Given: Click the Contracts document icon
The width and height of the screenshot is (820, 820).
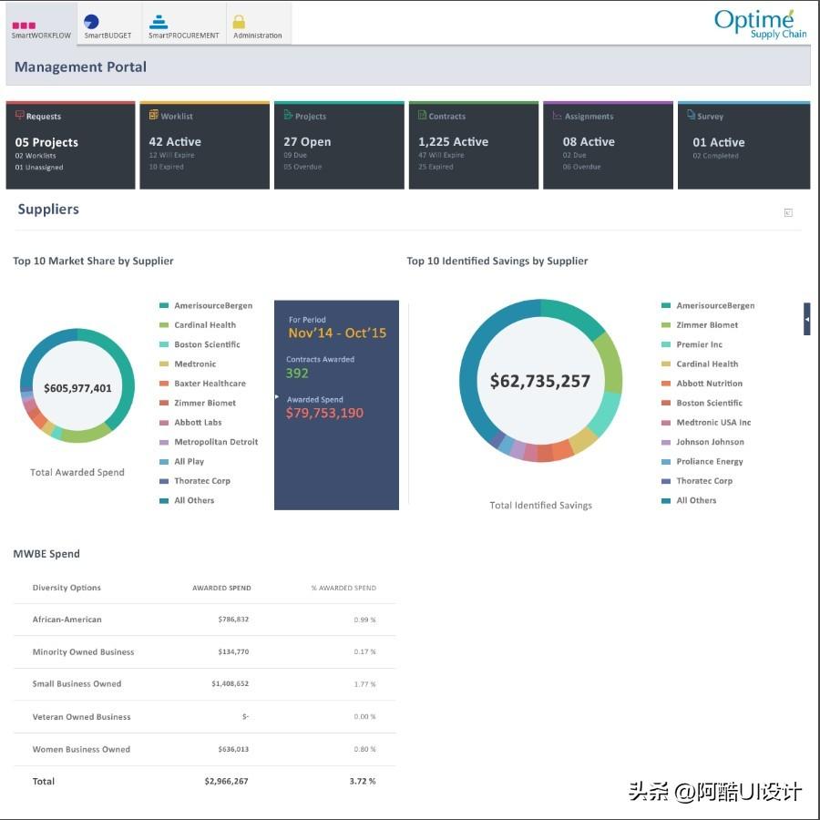Looking at the screenshot, I should pos(422,116).
